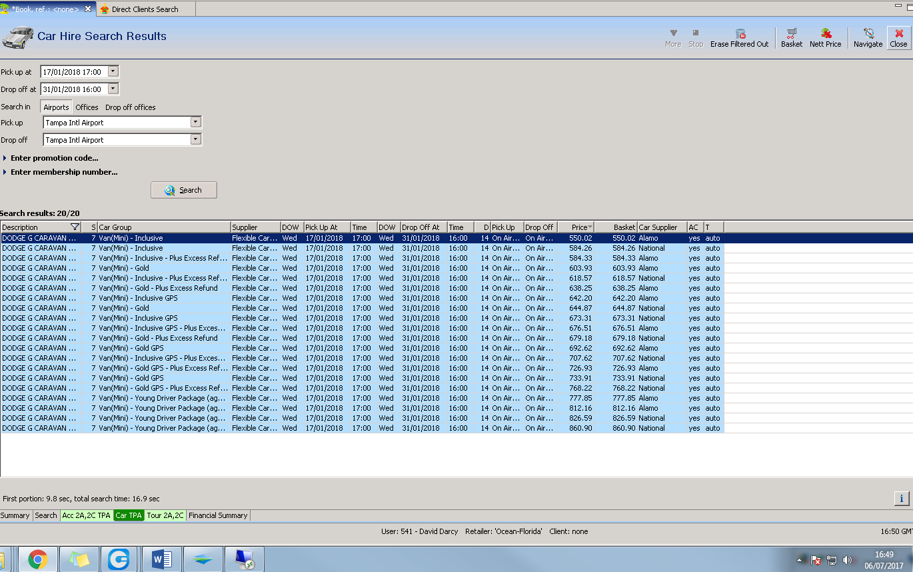Click the filter funnel in Description header

pos(75,227)
